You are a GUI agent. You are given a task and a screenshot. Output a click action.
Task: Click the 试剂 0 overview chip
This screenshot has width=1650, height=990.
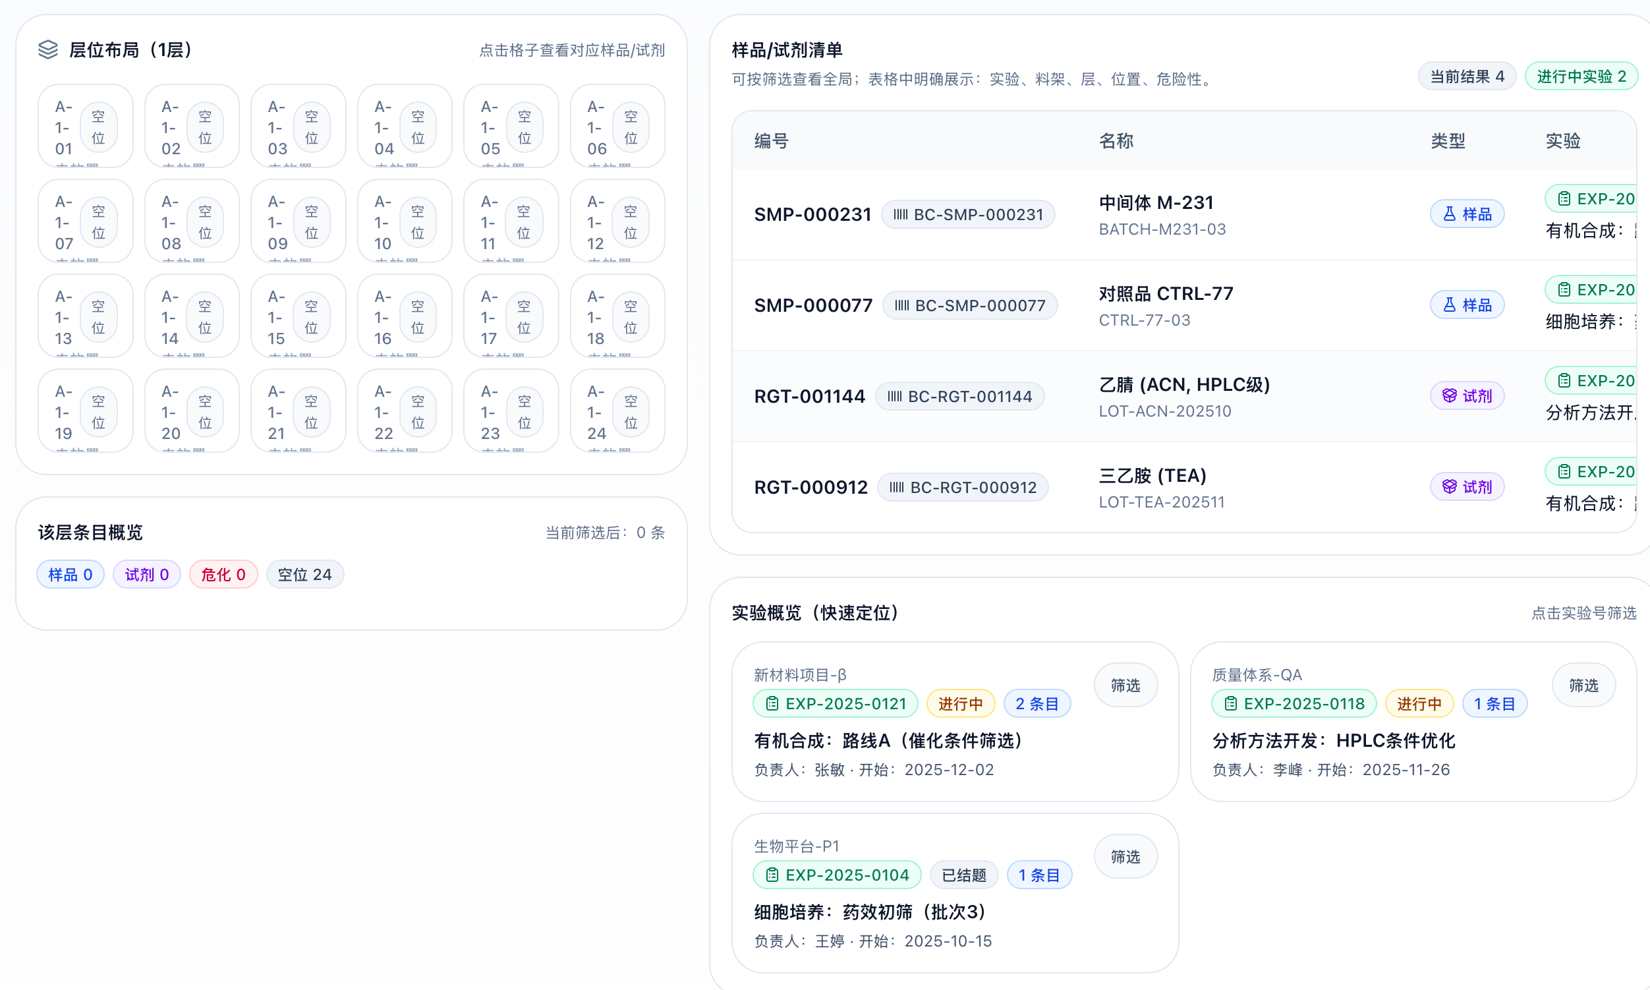[147, 574]
